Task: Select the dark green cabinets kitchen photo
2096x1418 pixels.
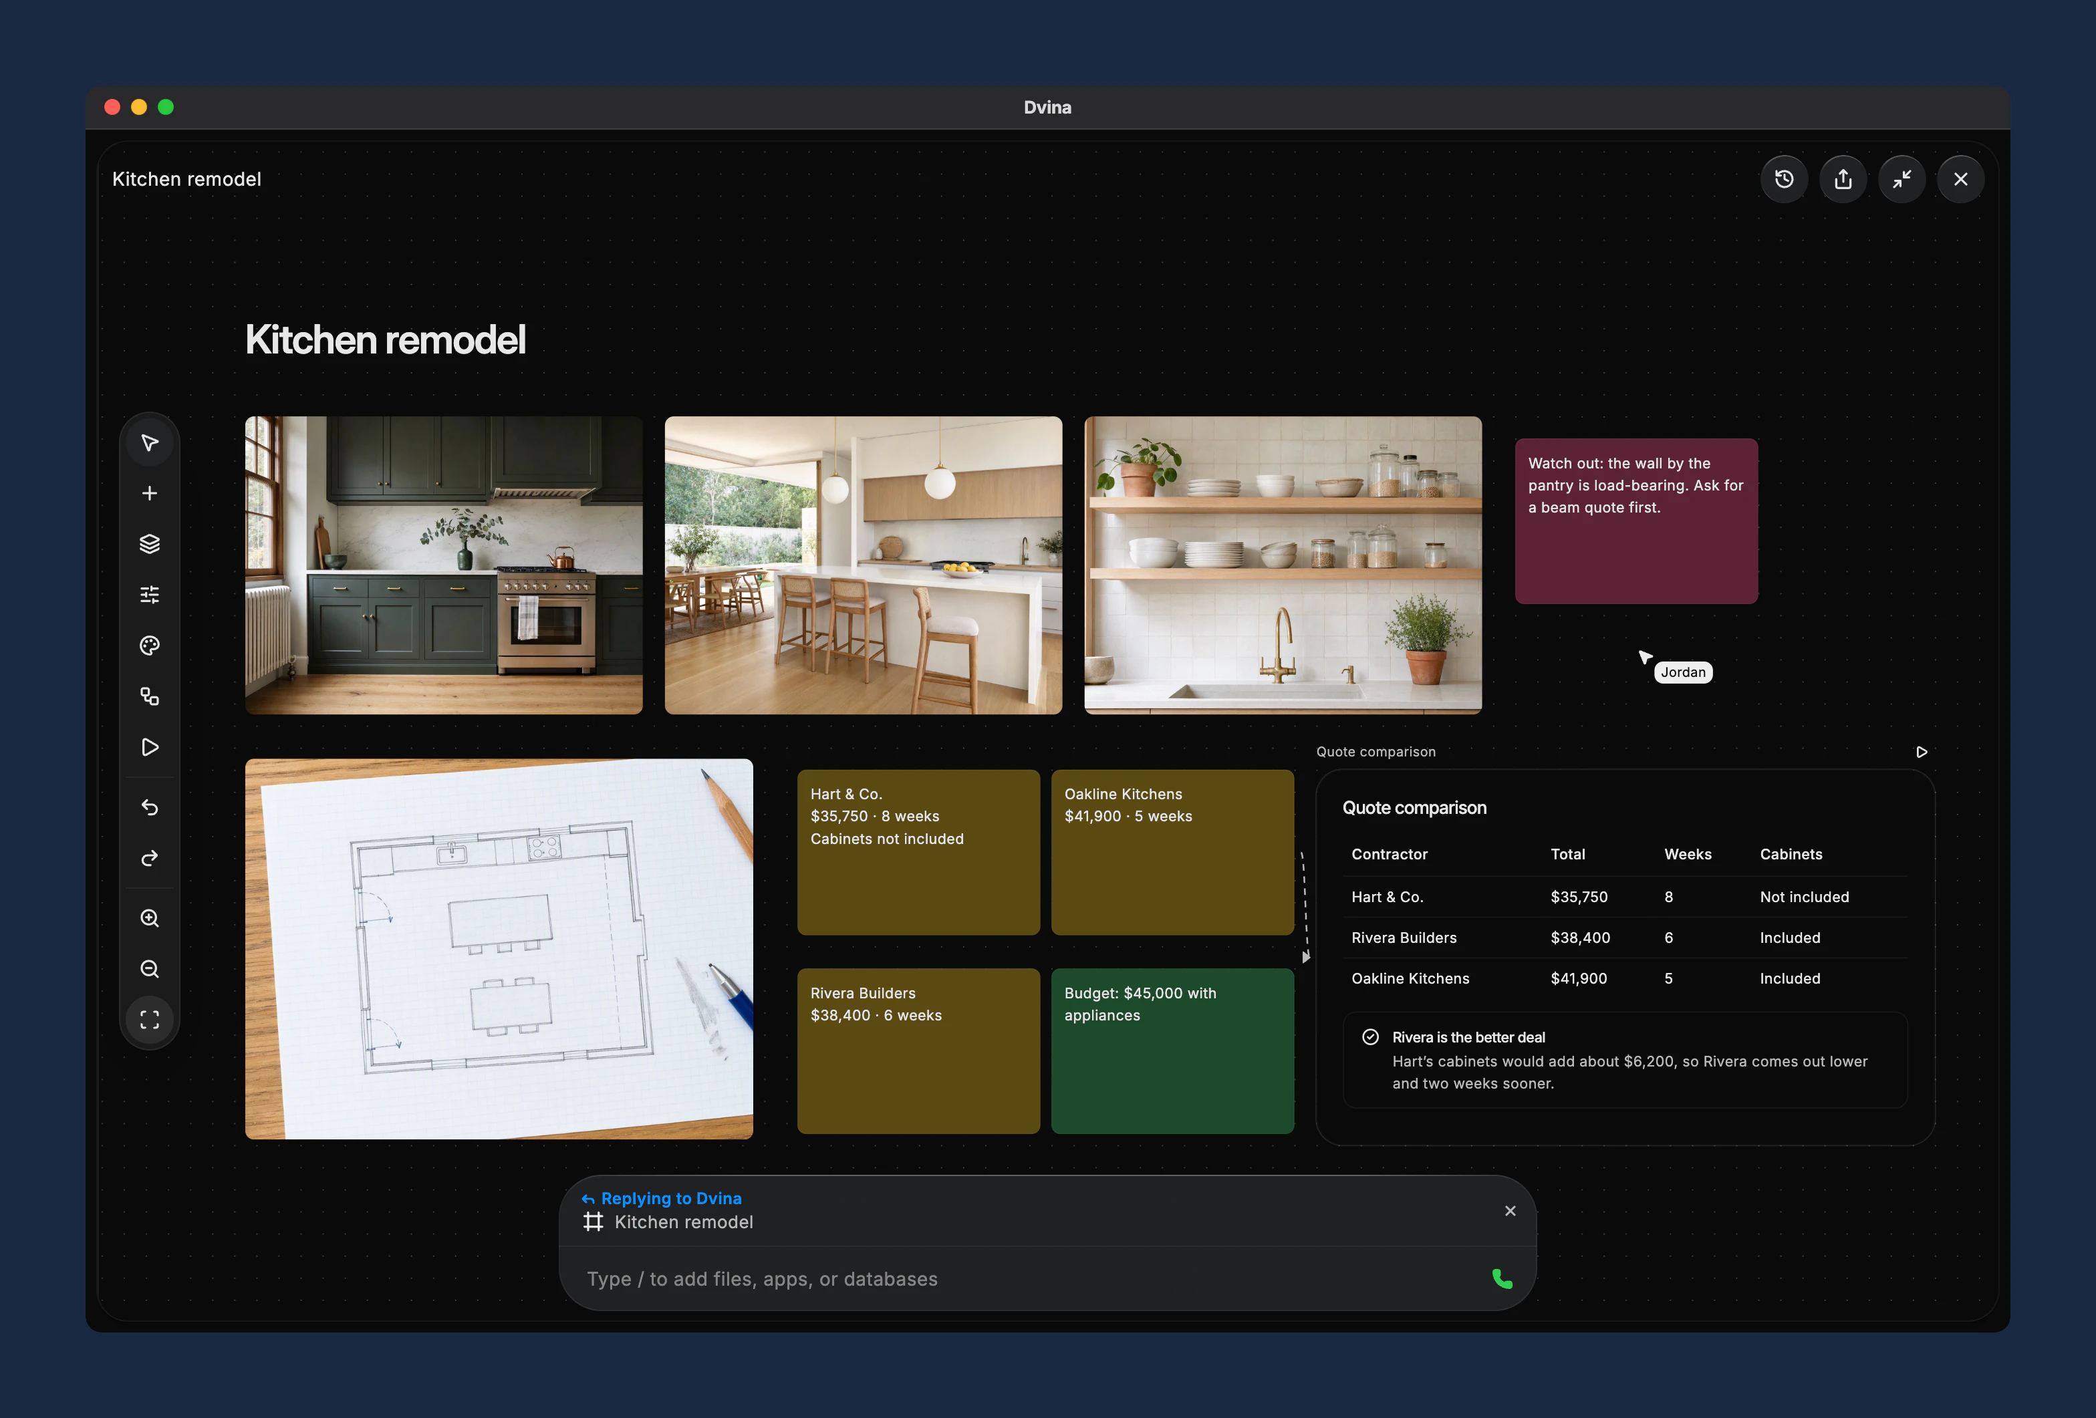Action: [444, 565]
